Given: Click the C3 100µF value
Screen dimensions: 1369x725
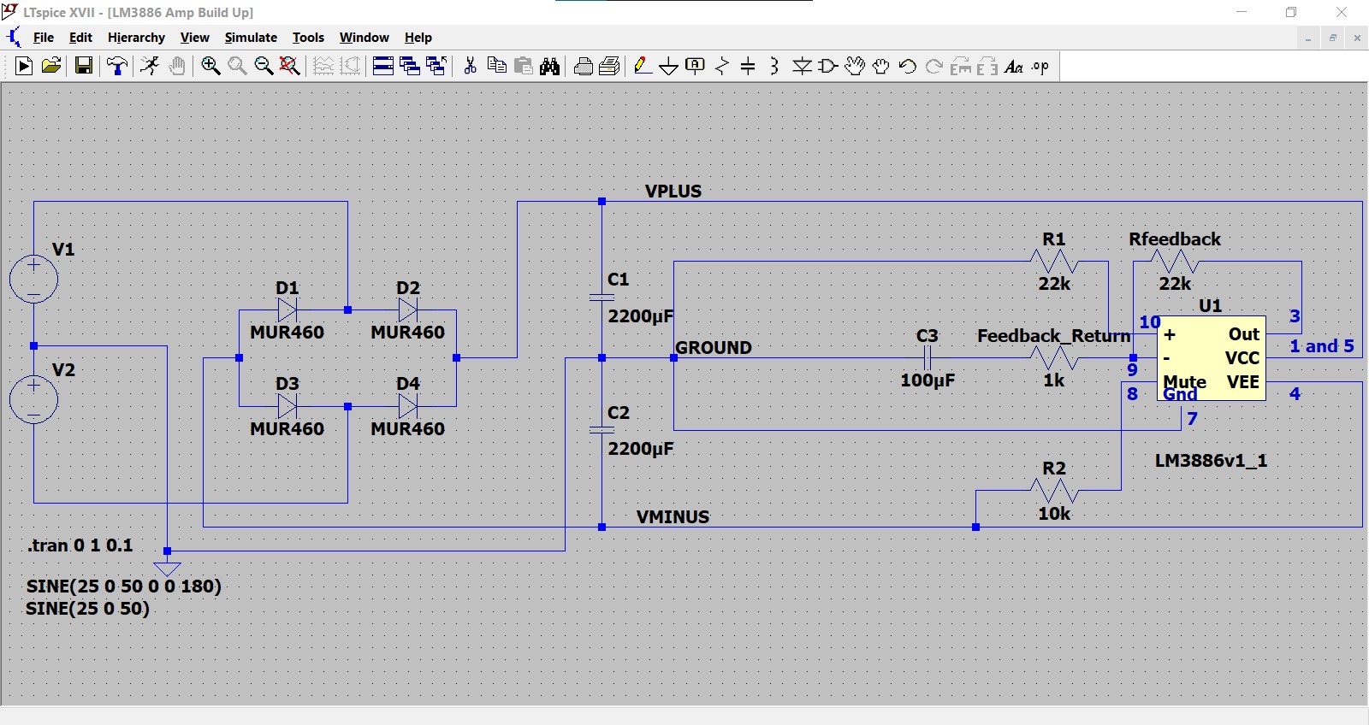Looking at the screenshot, I should coord(927,380).
